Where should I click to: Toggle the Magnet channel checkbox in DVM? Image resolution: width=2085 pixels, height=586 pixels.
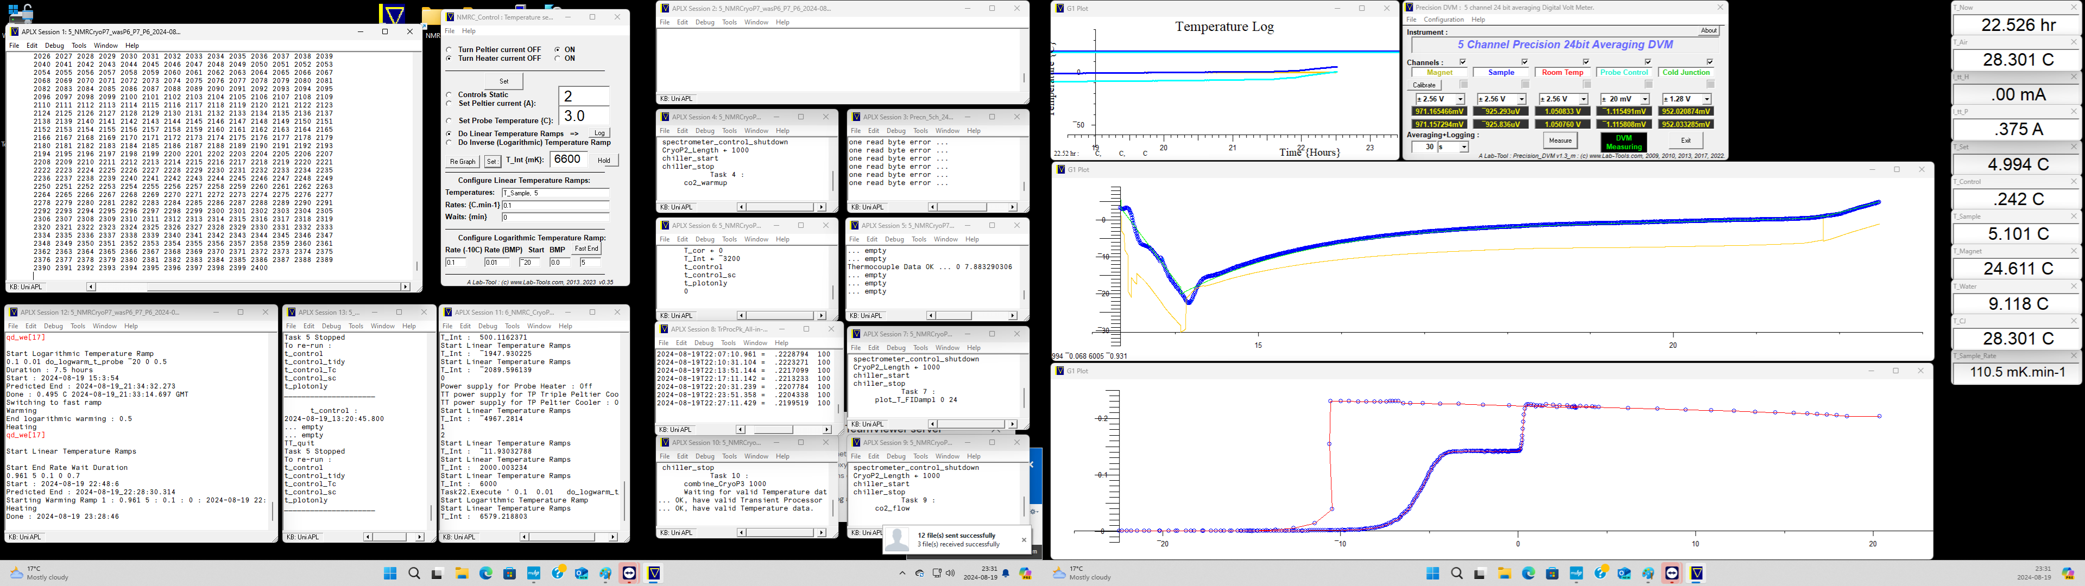1463,62
